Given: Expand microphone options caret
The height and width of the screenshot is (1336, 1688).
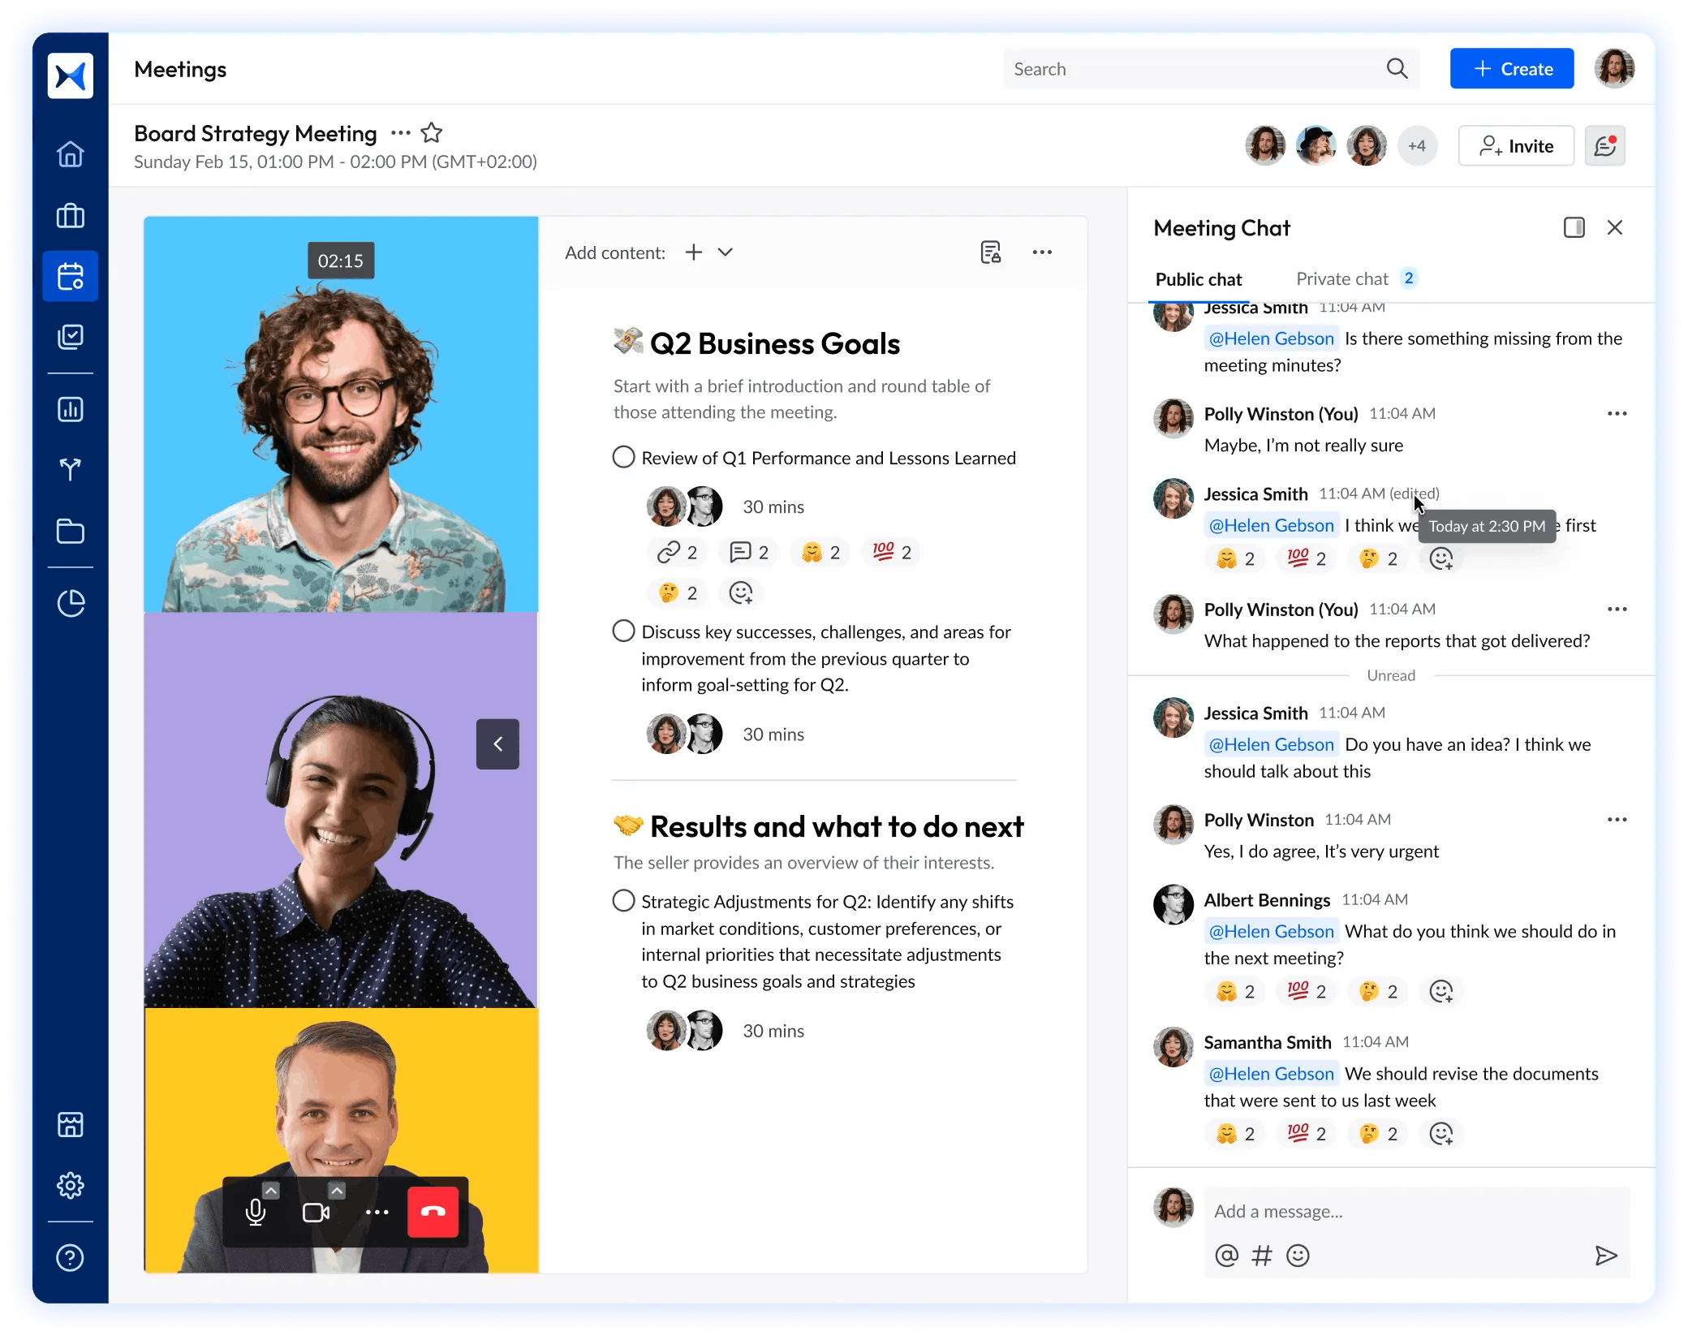Looking at the screenshot, I should pos(272,1191).
